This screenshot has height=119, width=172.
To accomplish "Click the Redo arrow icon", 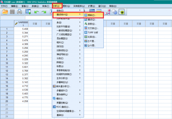I will (44, 12).
